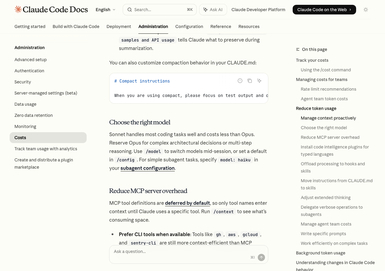Focus the Ask a question input field
This screenshot has width=385, height=271.
click(180, 252)
